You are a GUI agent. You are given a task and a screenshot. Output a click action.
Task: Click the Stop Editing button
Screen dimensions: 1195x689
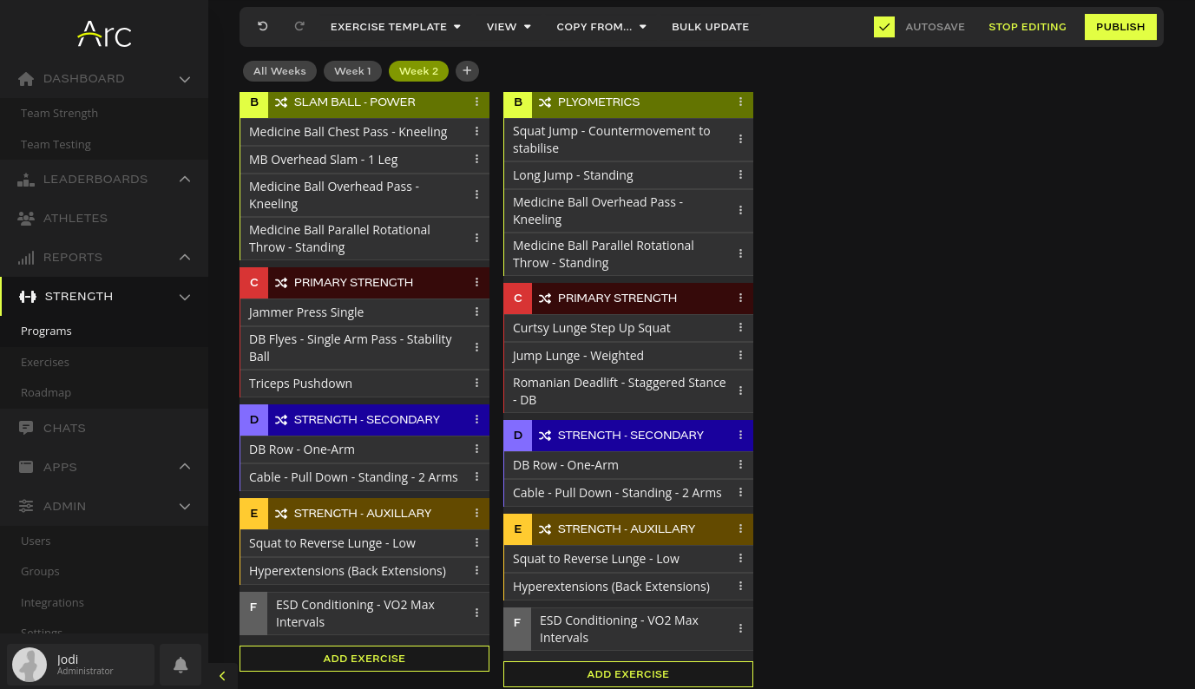pyautogui.click(x=1027, y=27)
